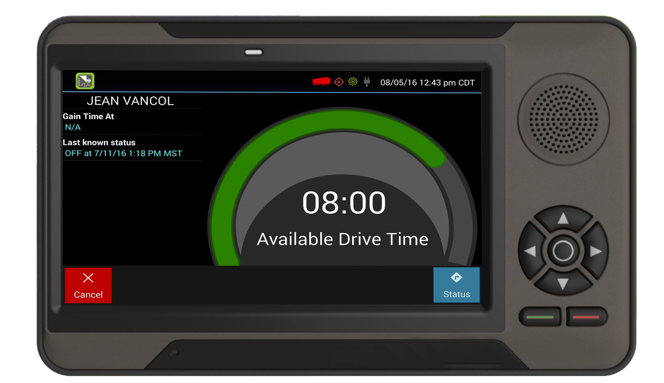Image resolution: width=664 pixels, height=383 pixels.
Task: Tap the X icon inside the Cancel button
Action: [88, 278]
